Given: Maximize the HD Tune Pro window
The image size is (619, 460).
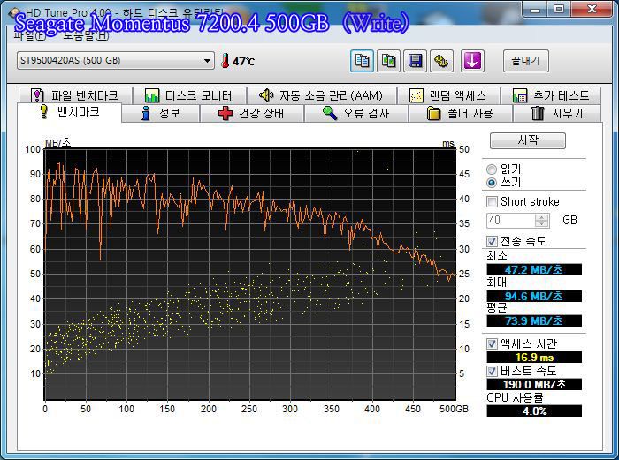Looking at the screenshot, I should pos(559,9).
